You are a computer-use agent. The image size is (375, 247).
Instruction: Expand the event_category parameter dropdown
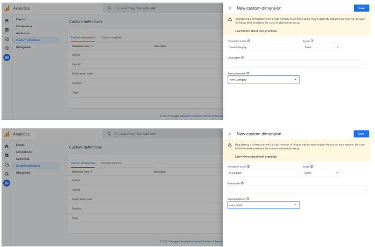tap(295, 80)
